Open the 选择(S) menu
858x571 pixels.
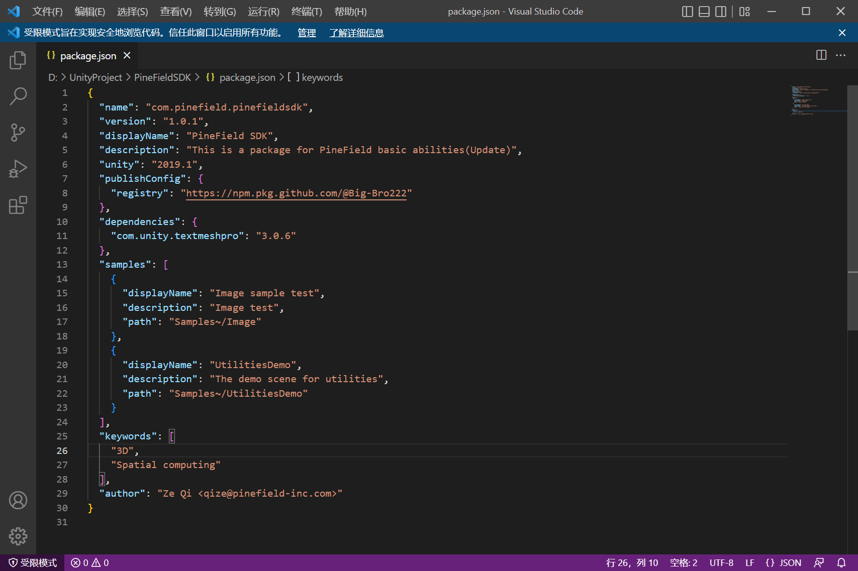click(x=133, y=12)
